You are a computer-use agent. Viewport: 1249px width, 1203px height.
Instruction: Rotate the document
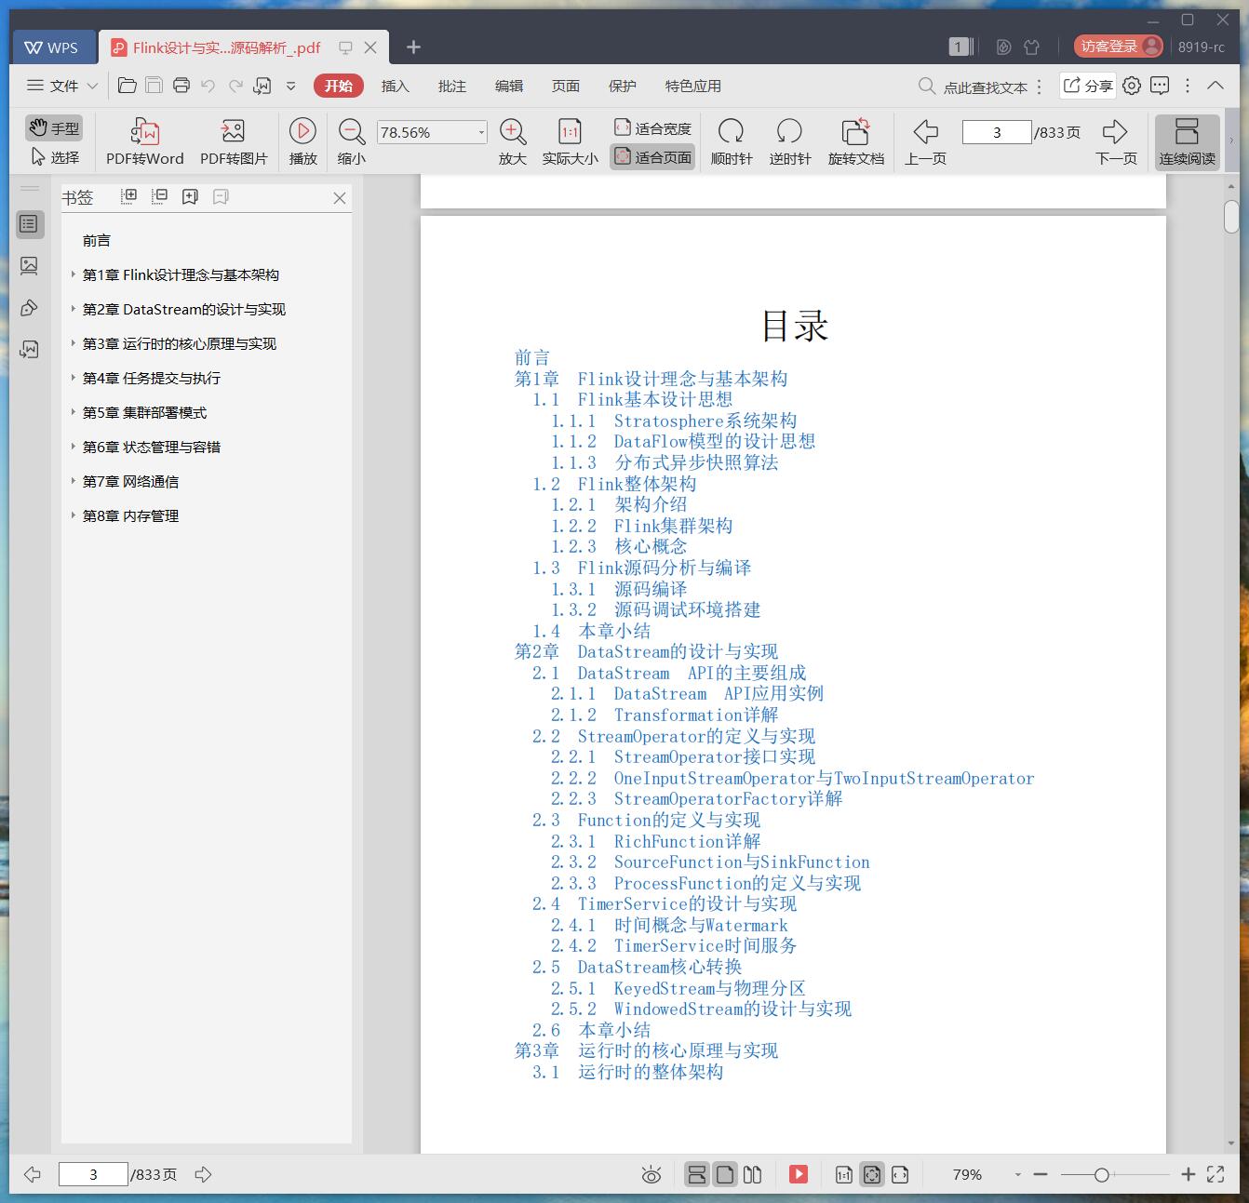tap(856, 142)
